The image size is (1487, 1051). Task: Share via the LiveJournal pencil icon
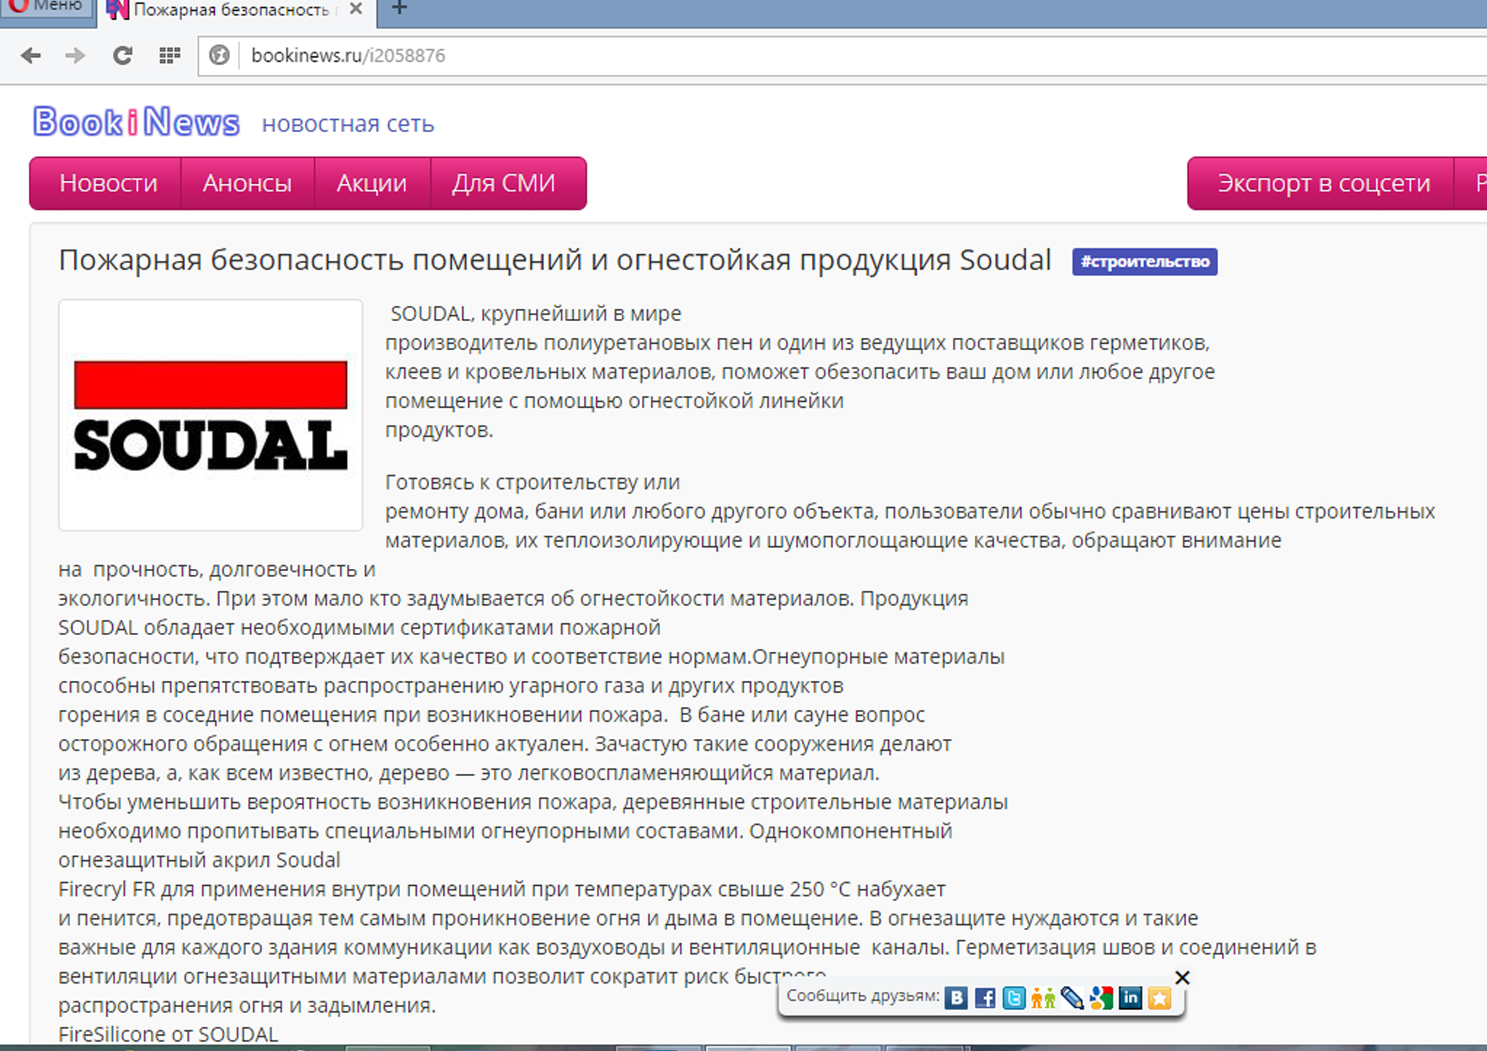1072,998
